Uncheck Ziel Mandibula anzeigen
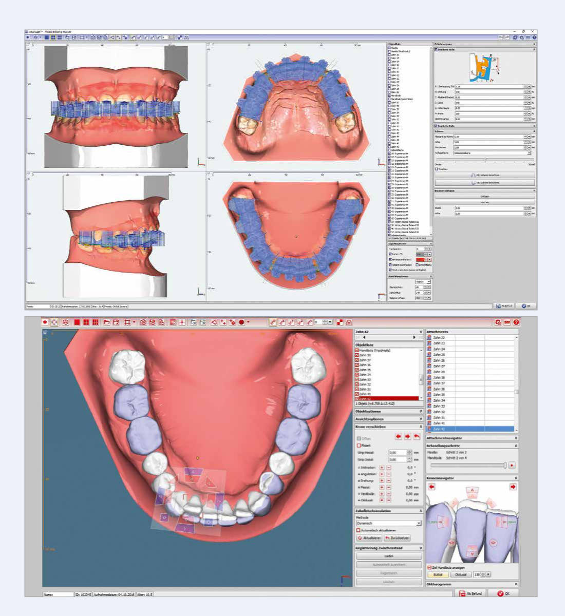The height and width of the screenshot is (616, 565). pyautogui.click(x=429, y=567)
